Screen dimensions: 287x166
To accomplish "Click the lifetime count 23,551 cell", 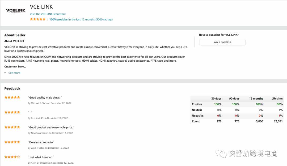I will [x=278, y=121].
